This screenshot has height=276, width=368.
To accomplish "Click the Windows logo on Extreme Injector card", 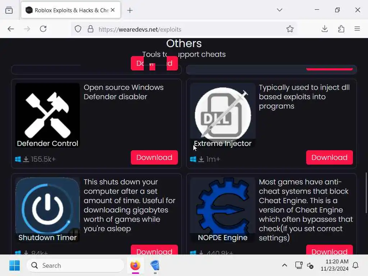I will (x=193, y=159).
